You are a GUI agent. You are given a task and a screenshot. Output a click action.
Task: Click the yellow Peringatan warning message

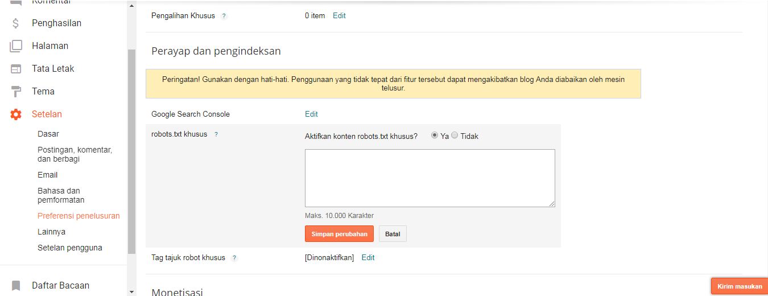pyautogui.click(x=393, y=84)
